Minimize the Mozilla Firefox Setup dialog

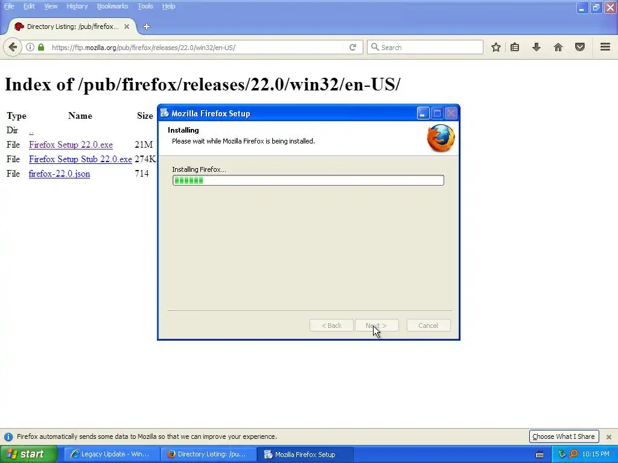point(423,113)
